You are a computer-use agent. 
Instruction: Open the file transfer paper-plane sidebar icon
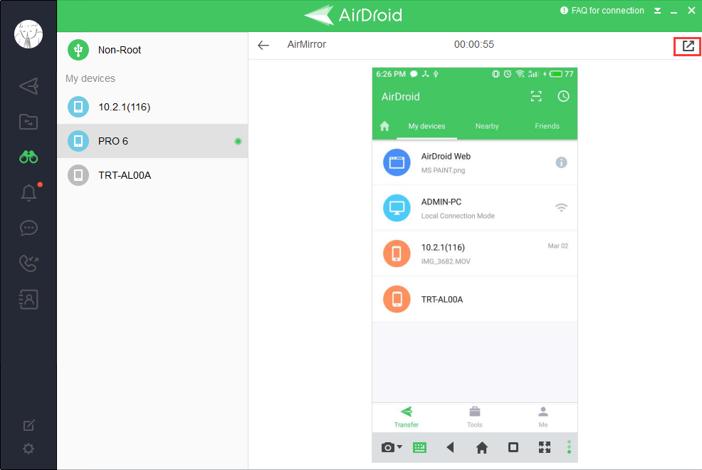pyautogui.click(x=28, y=86)
